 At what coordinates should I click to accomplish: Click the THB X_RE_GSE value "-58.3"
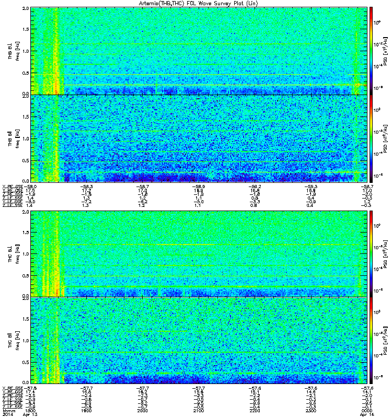pyautogui.click(x=86, y=187)
